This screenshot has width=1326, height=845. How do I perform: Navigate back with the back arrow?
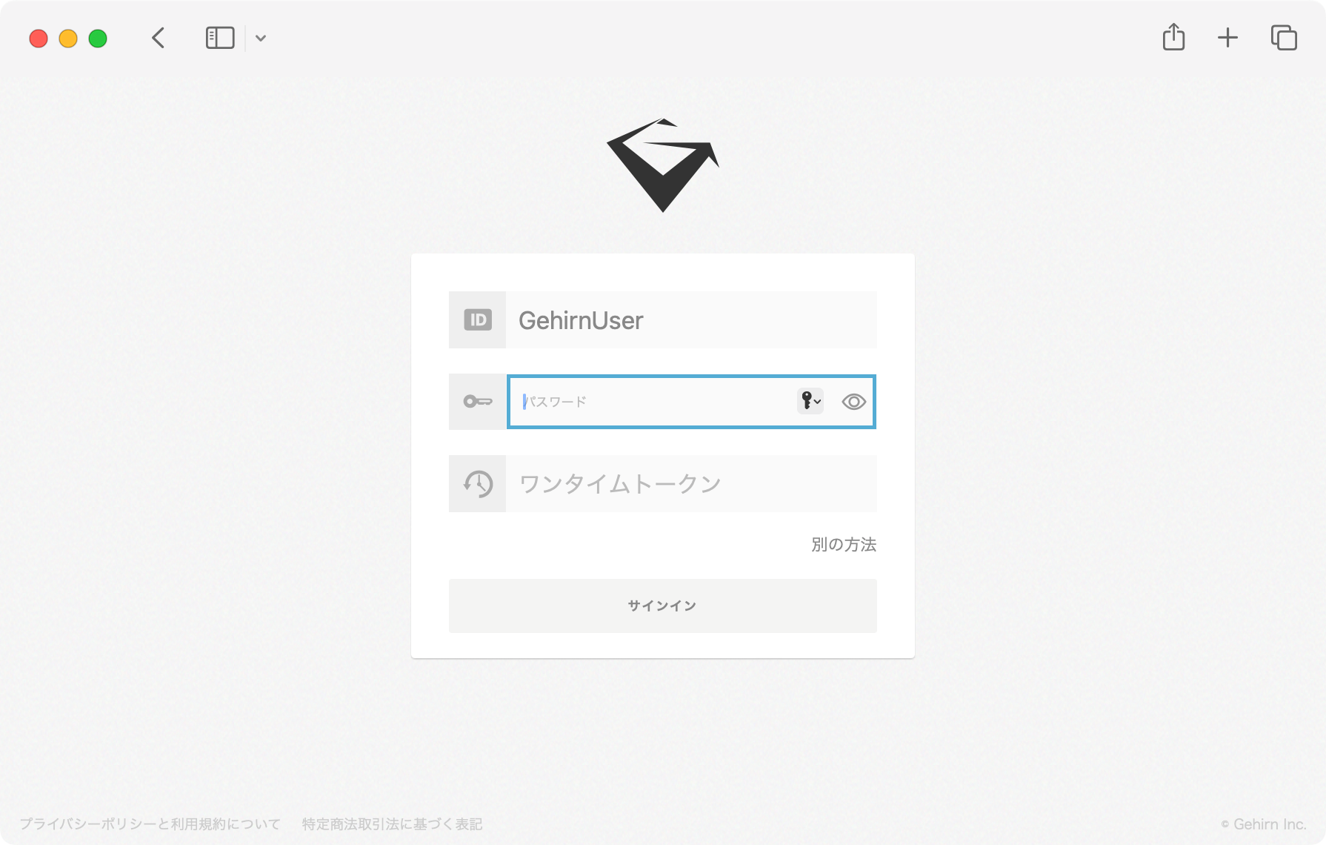click(157, 37)
